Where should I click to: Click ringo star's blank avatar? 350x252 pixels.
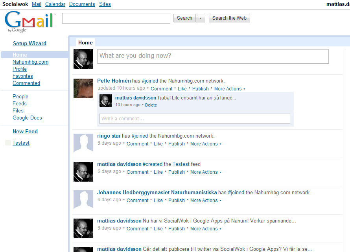(83, 143)
